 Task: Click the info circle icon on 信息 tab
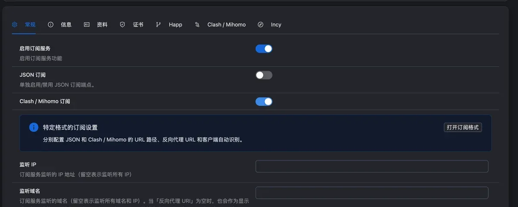51,25
